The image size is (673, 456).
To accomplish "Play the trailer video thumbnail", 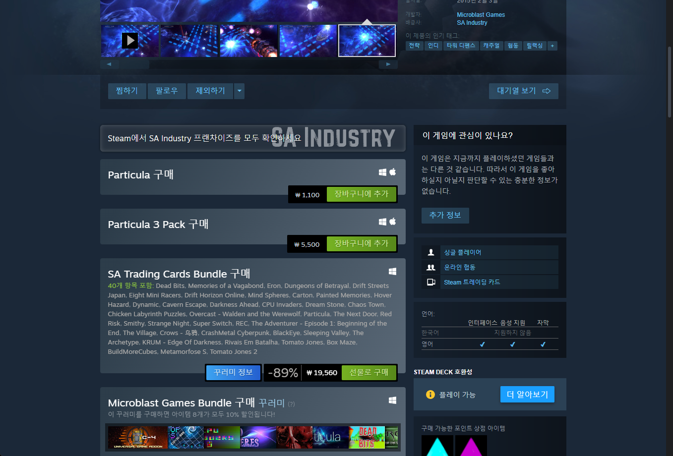I will pyautogui.click(x=130, y=41).
